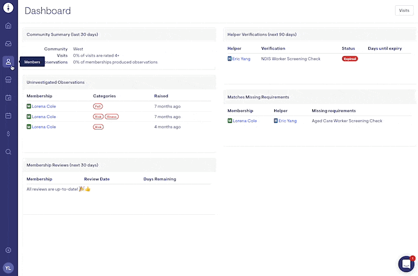Click the YL user avatar
Viewport: 418px width, 276px height.
point(8,267)
